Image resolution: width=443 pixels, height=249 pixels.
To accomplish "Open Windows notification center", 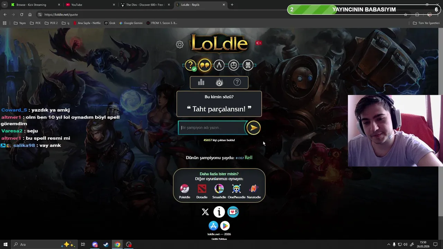I will 435,245.
